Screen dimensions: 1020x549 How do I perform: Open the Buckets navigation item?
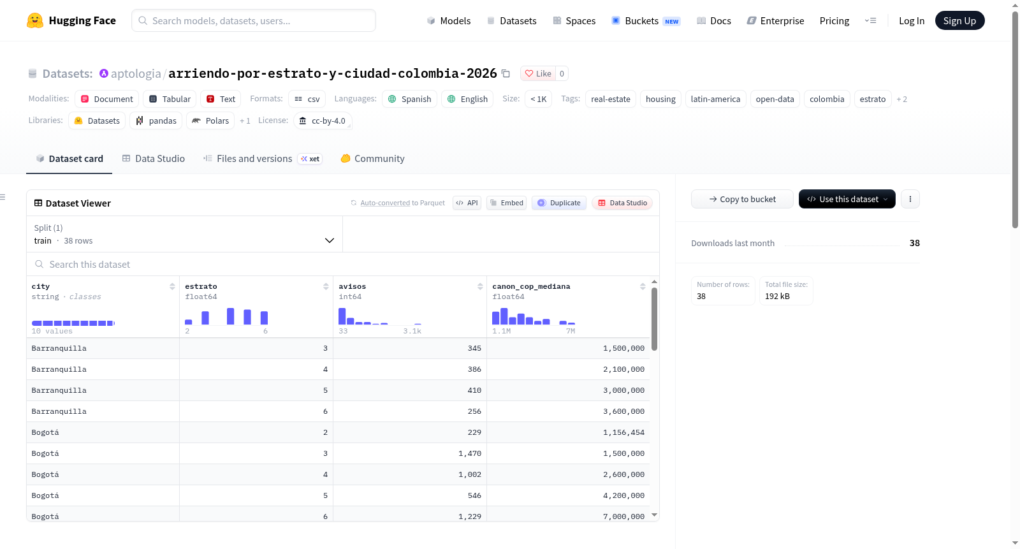tap(646, 20)
